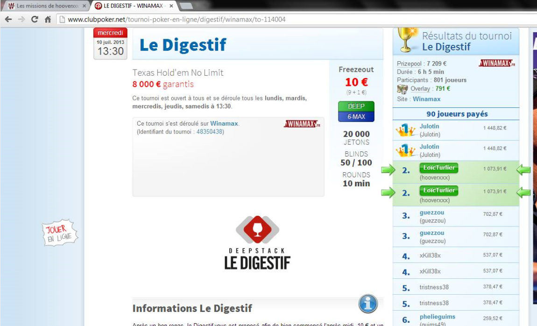The image size is (537, 326).
Task: Click the 90 joueurs payés heading
Action: pyautogui.click(x=457, y=114)
